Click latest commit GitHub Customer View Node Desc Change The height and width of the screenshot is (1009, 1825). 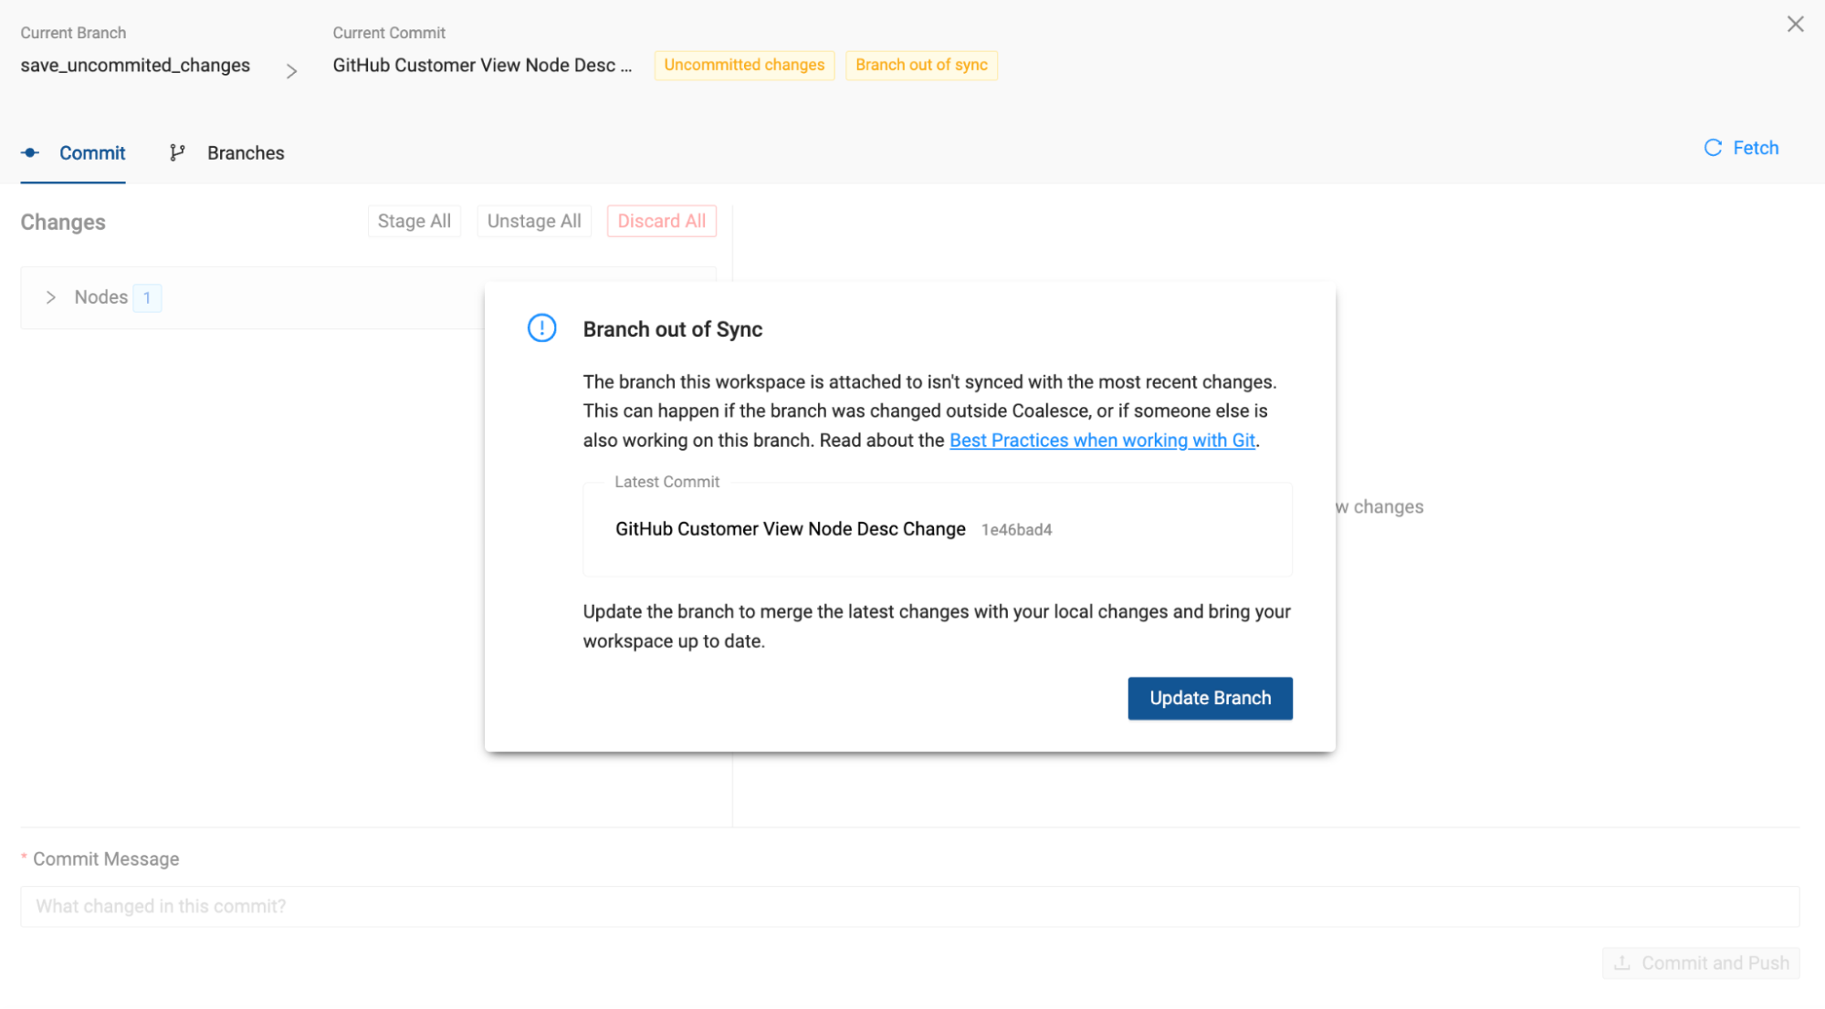tap(791, 529)
